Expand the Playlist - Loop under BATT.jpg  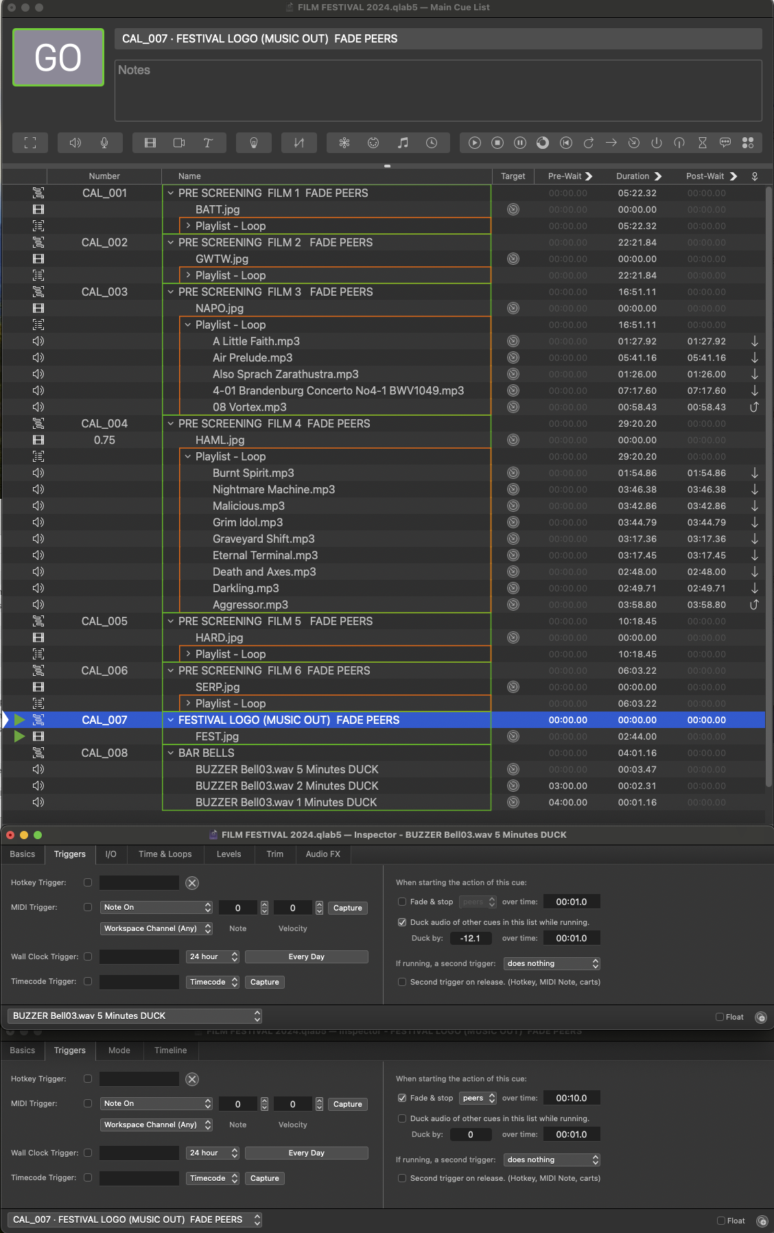point(188,226)
